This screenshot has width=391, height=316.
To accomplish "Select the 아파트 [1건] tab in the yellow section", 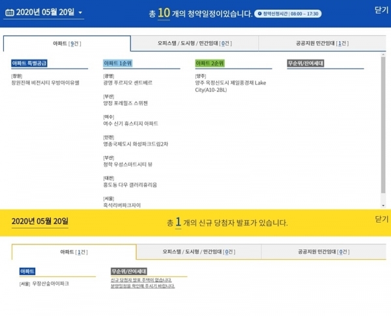I will click(74, 252).
